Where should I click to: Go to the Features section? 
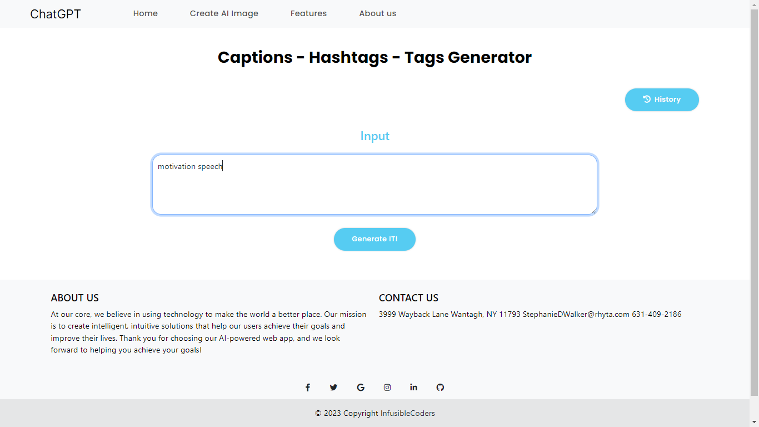point(308,13)
